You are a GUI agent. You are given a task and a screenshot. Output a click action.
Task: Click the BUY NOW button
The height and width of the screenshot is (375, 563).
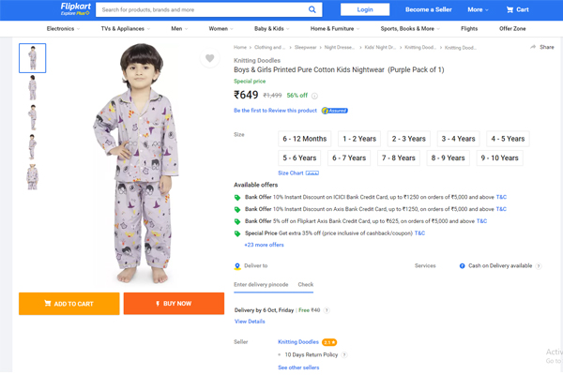tap(173, 304)
